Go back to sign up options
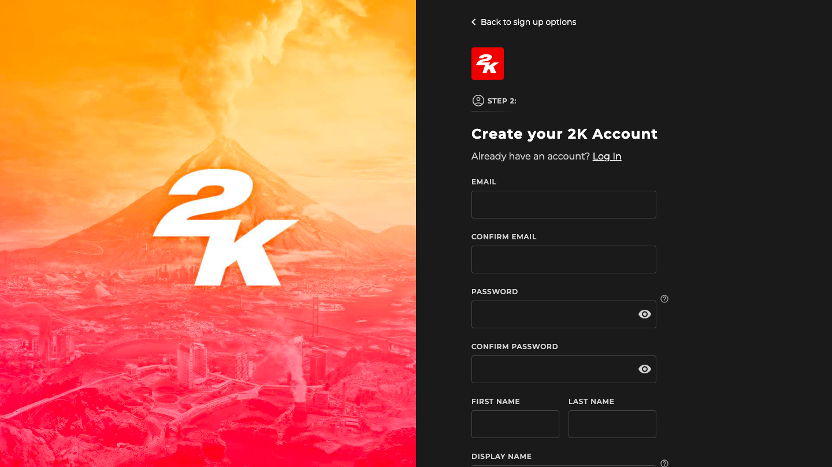Screen dimensions: 832x467 (x=523, y=22)
